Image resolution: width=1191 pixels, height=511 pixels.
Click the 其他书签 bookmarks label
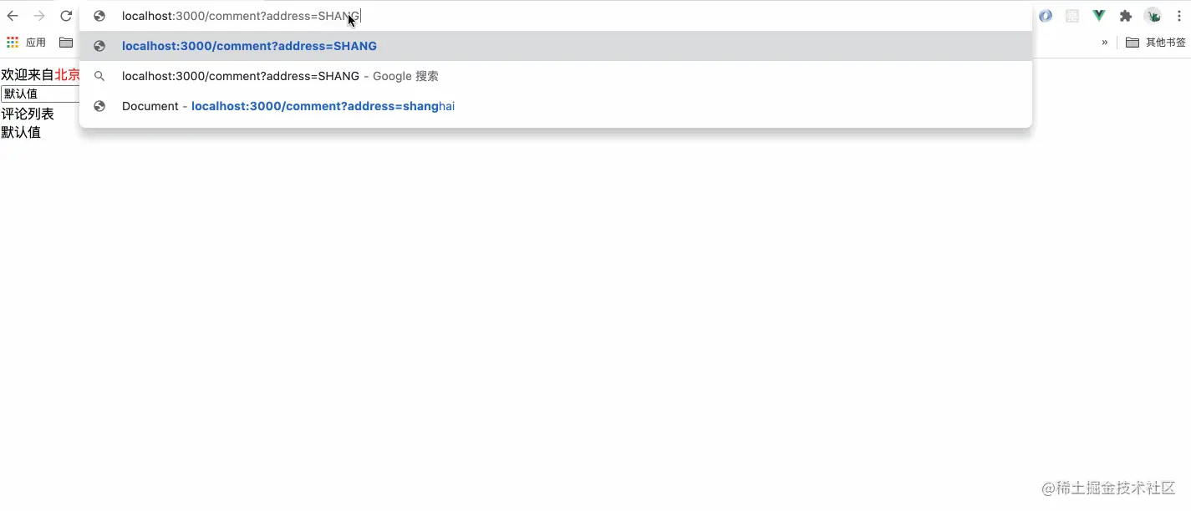[1165, 41]
